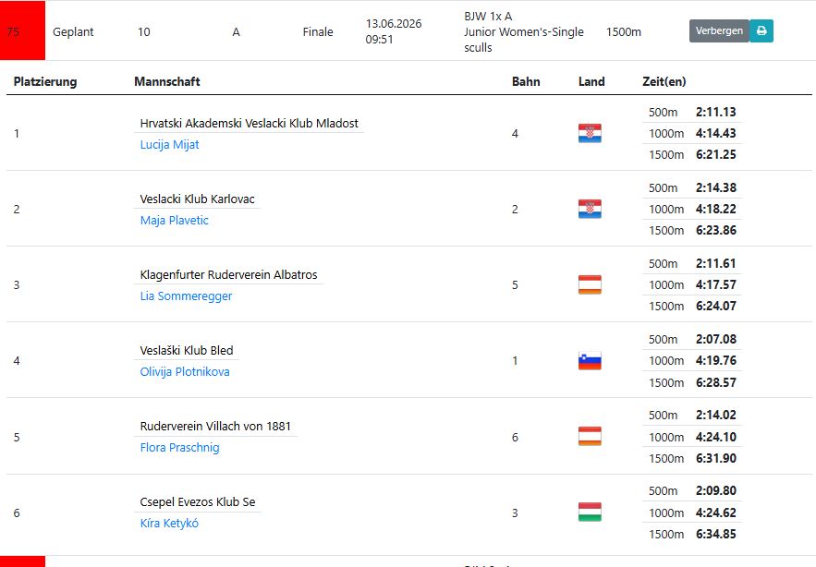Open Flora Praschnig athlete link
Viewport: 816px width, 567px height.
179,447
